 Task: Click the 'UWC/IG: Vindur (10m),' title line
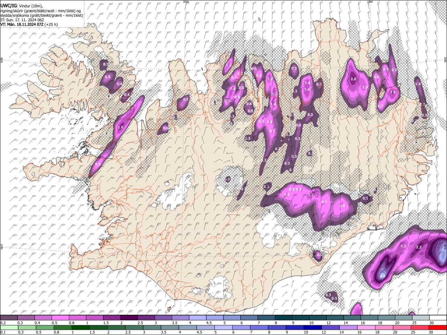pos(22,6)
